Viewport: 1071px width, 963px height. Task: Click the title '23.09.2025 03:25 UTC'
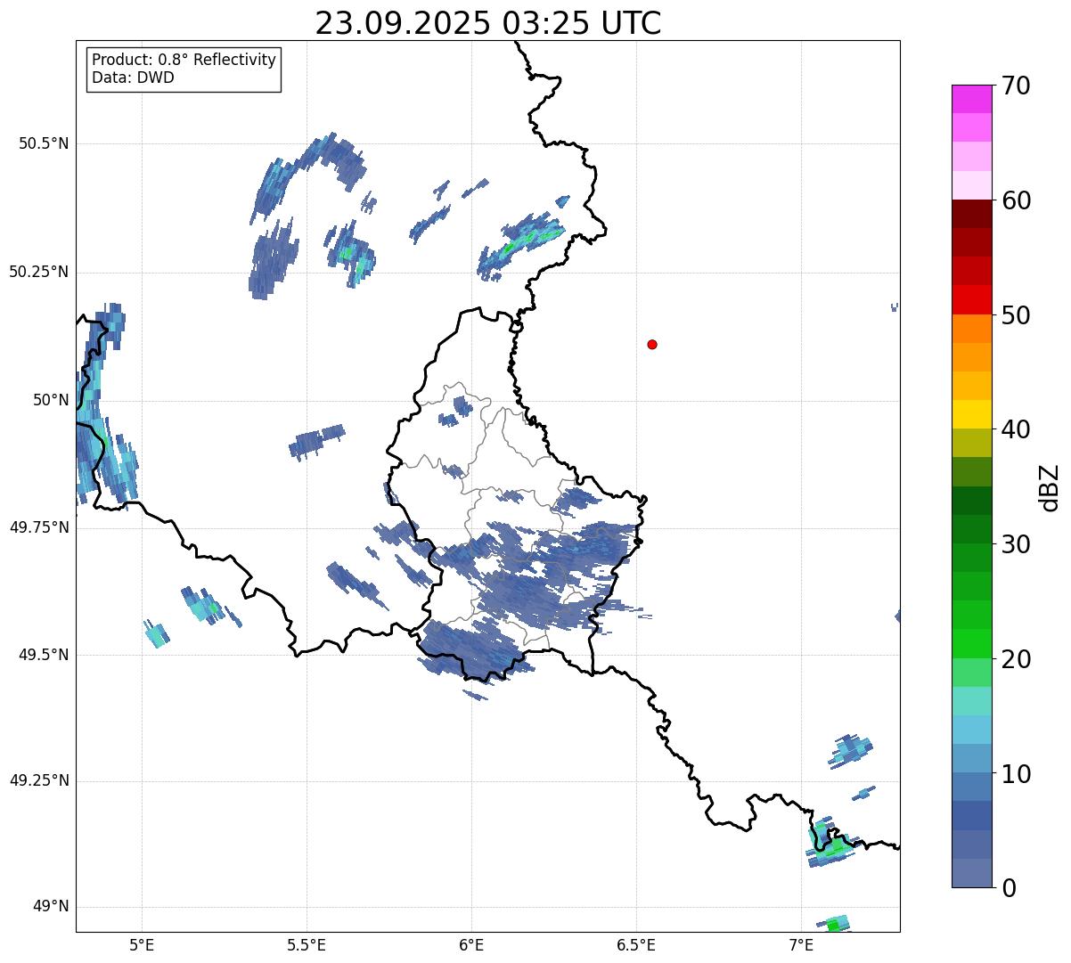(488, 23)
